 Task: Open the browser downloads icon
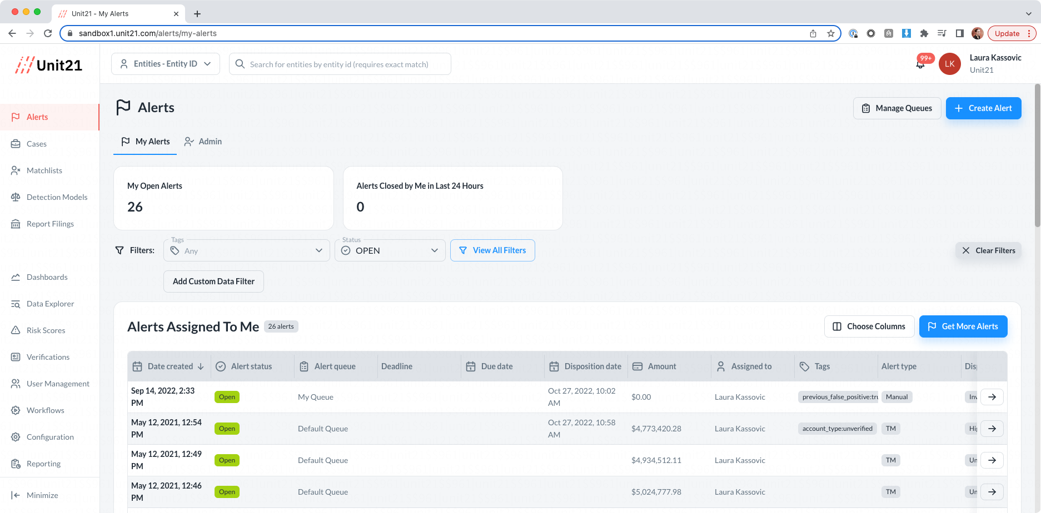tap(906, 33)
